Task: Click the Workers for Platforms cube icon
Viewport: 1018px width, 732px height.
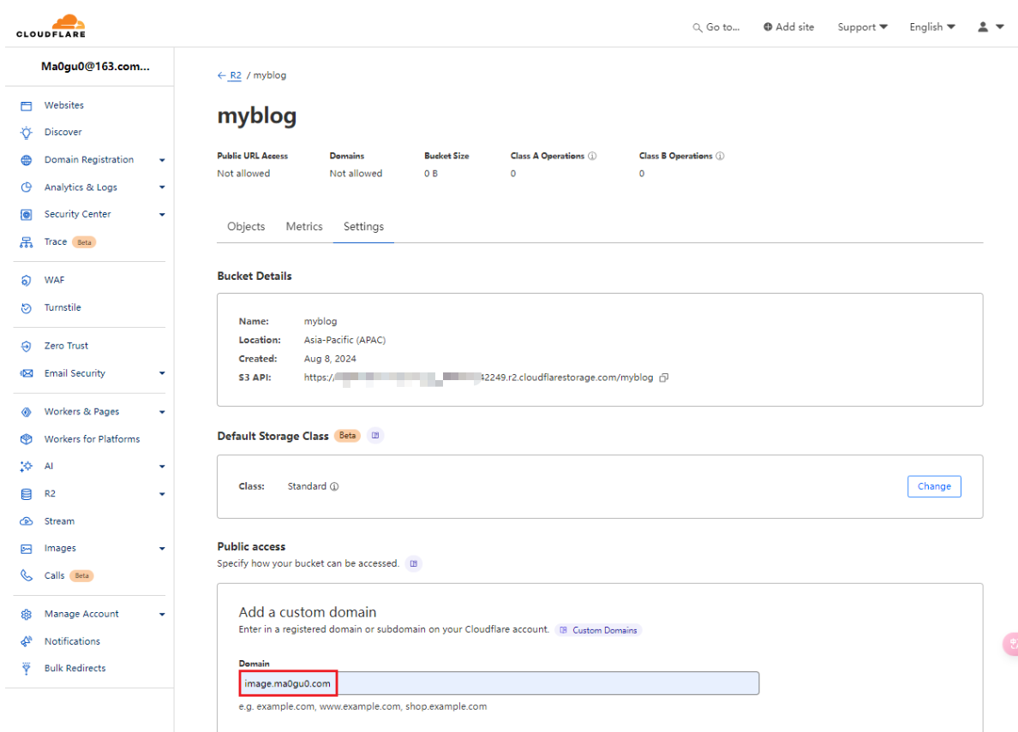Action: (26, 439)
